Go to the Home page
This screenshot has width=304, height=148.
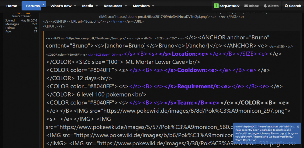(12, 6)
